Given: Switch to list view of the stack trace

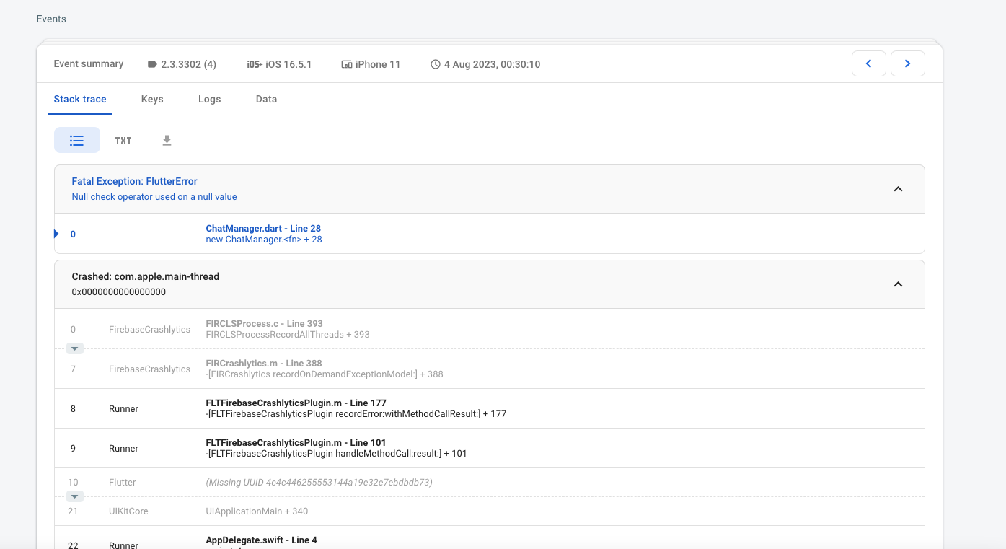Looking at the screenshot, I should tap(77, 140).
